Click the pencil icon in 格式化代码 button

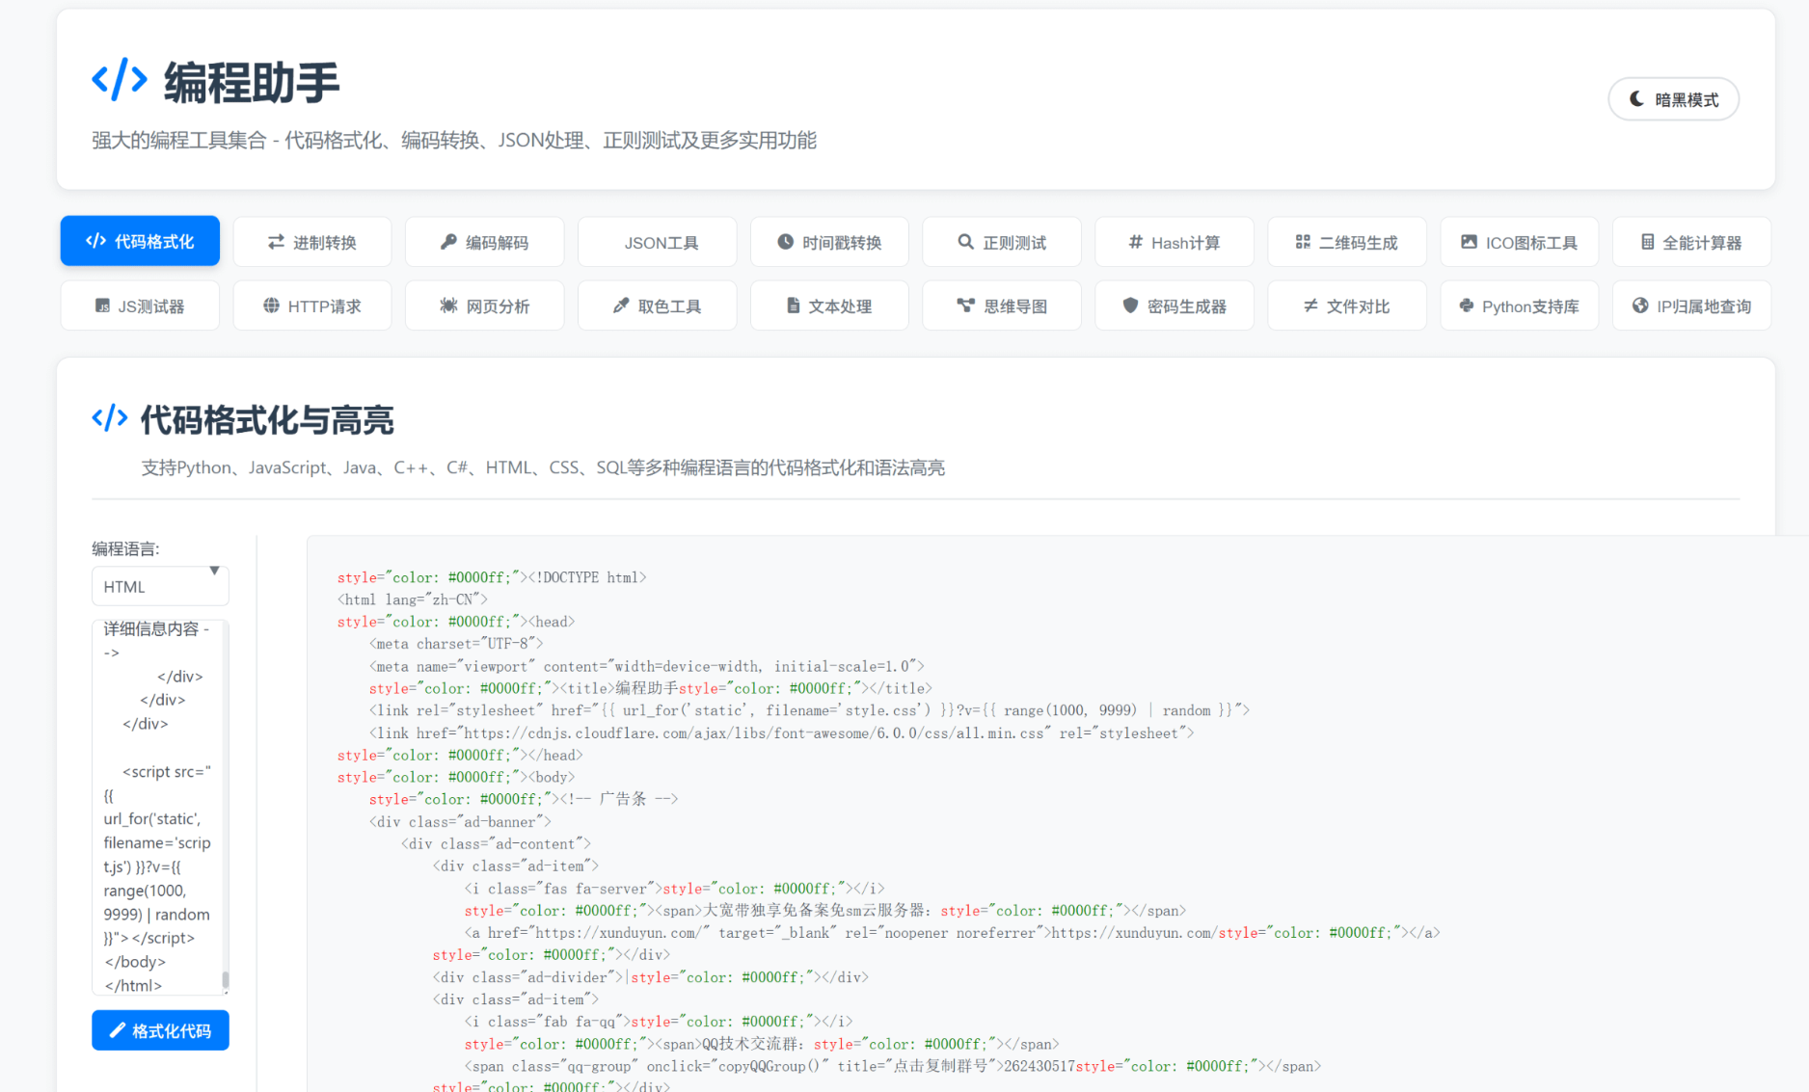tap(118, 1030)
